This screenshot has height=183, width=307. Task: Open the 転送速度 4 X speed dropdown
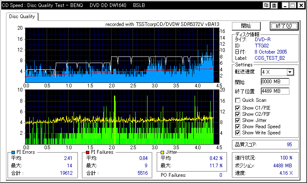pyautogui.click(x=290, y=72)
